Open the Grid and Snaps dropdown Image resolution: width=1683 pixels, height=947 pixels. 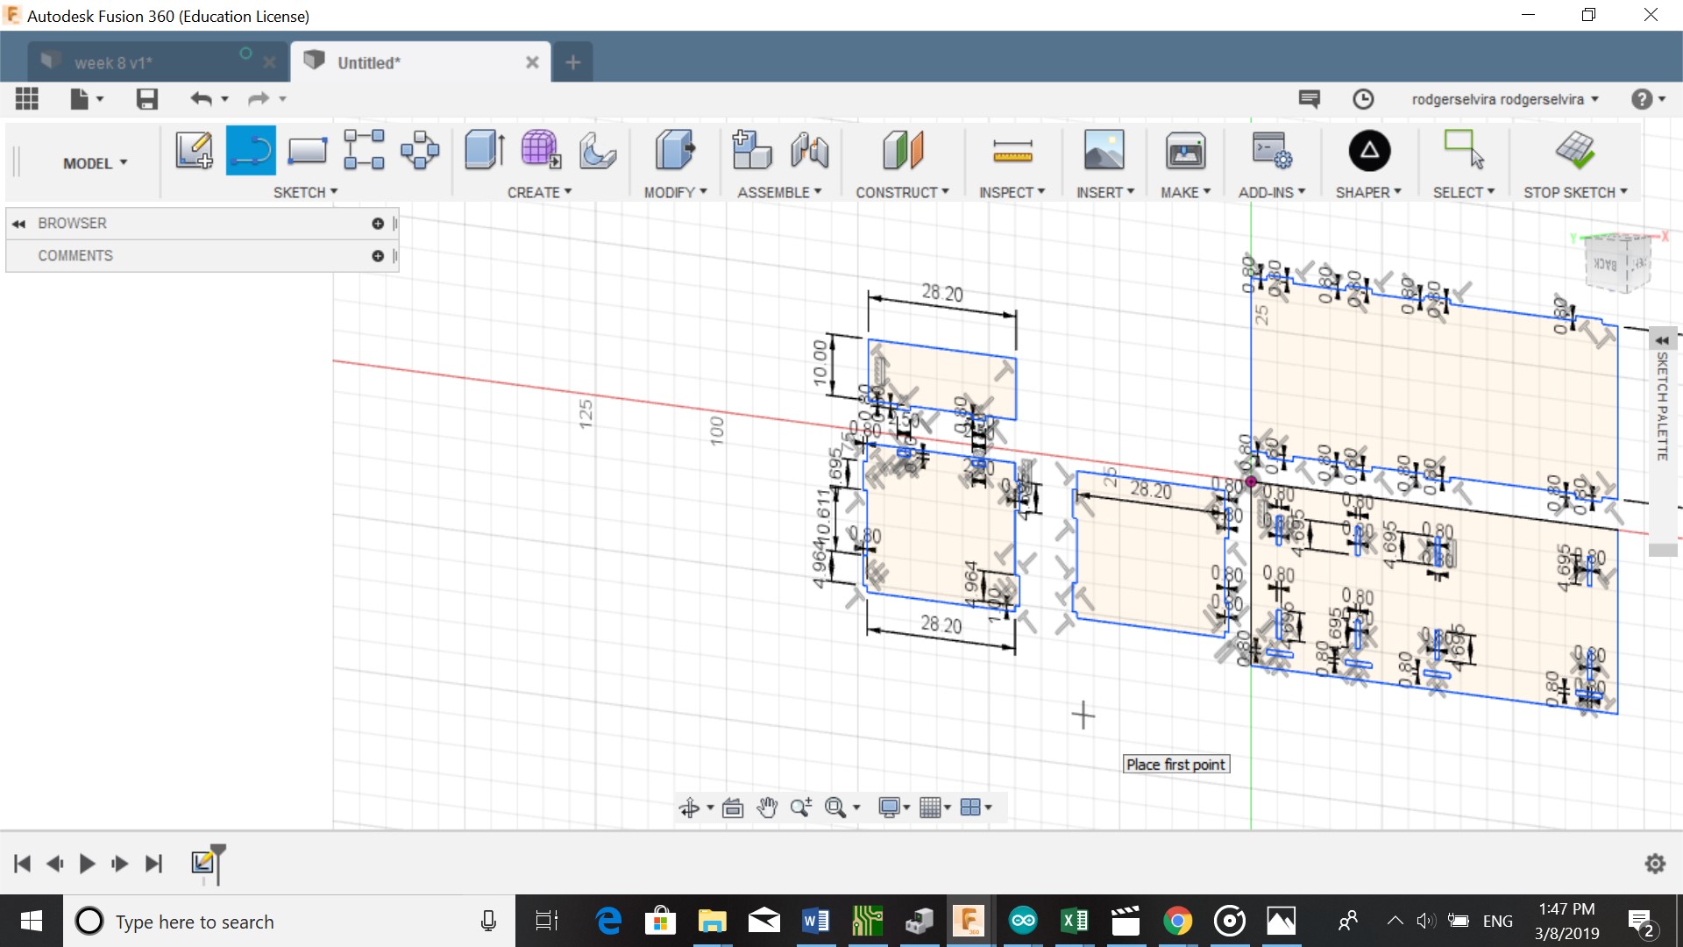coord(934,808)
